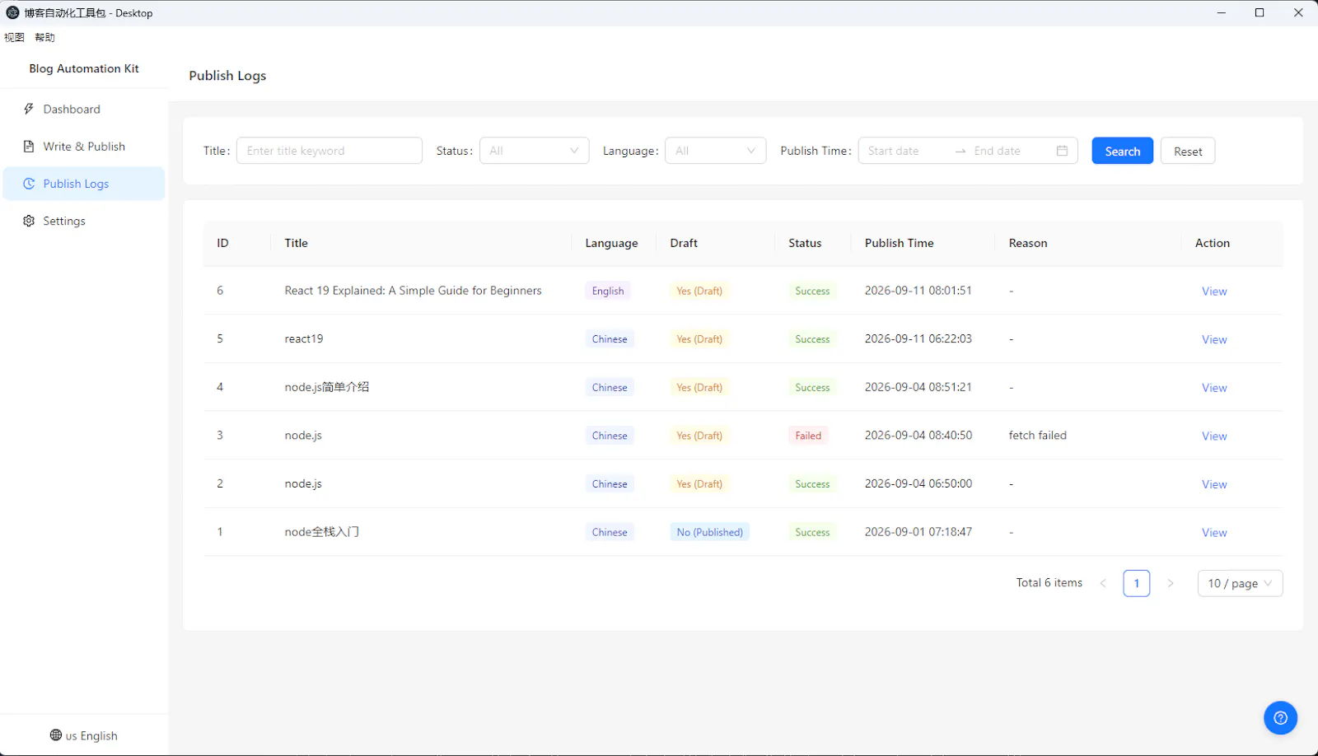Click the English language tag
The width and height of the screenshot is (1318, 756).
tap(608, 291)
